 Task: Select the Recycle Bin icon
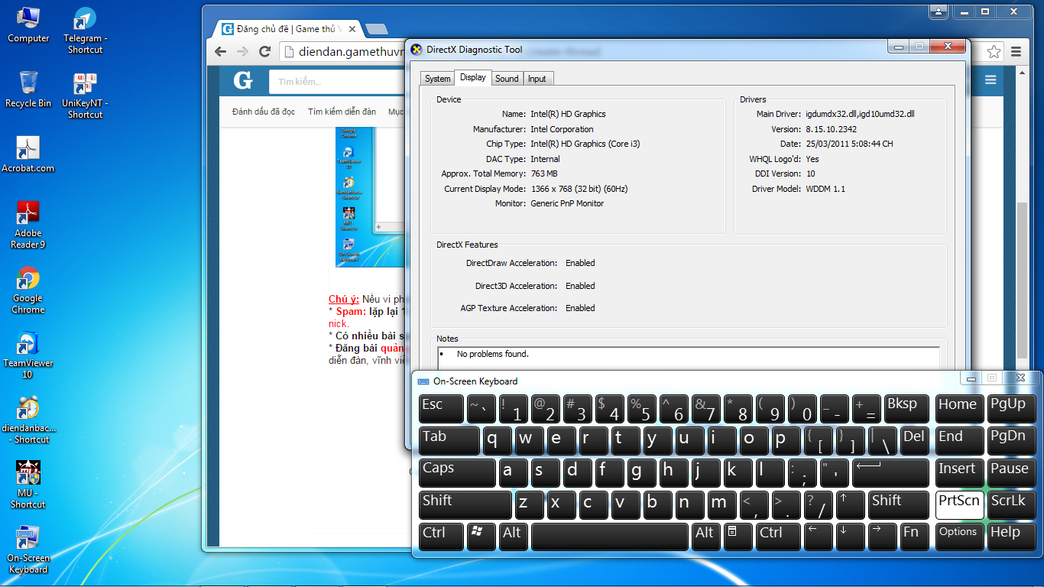tap(28, 89)
